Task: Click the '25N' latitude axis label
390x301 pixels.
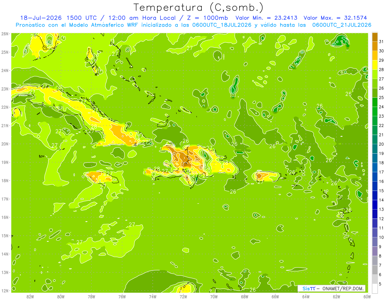Action: click(x=5, y=52)
